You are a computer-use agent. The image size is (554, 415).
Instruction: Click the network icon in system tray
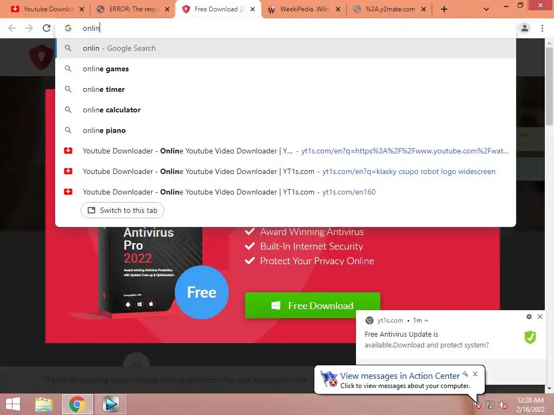(x=490, y=405)
